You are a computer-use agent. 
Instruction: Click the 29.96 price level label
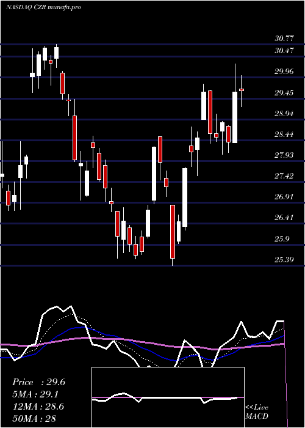point(284,72)
